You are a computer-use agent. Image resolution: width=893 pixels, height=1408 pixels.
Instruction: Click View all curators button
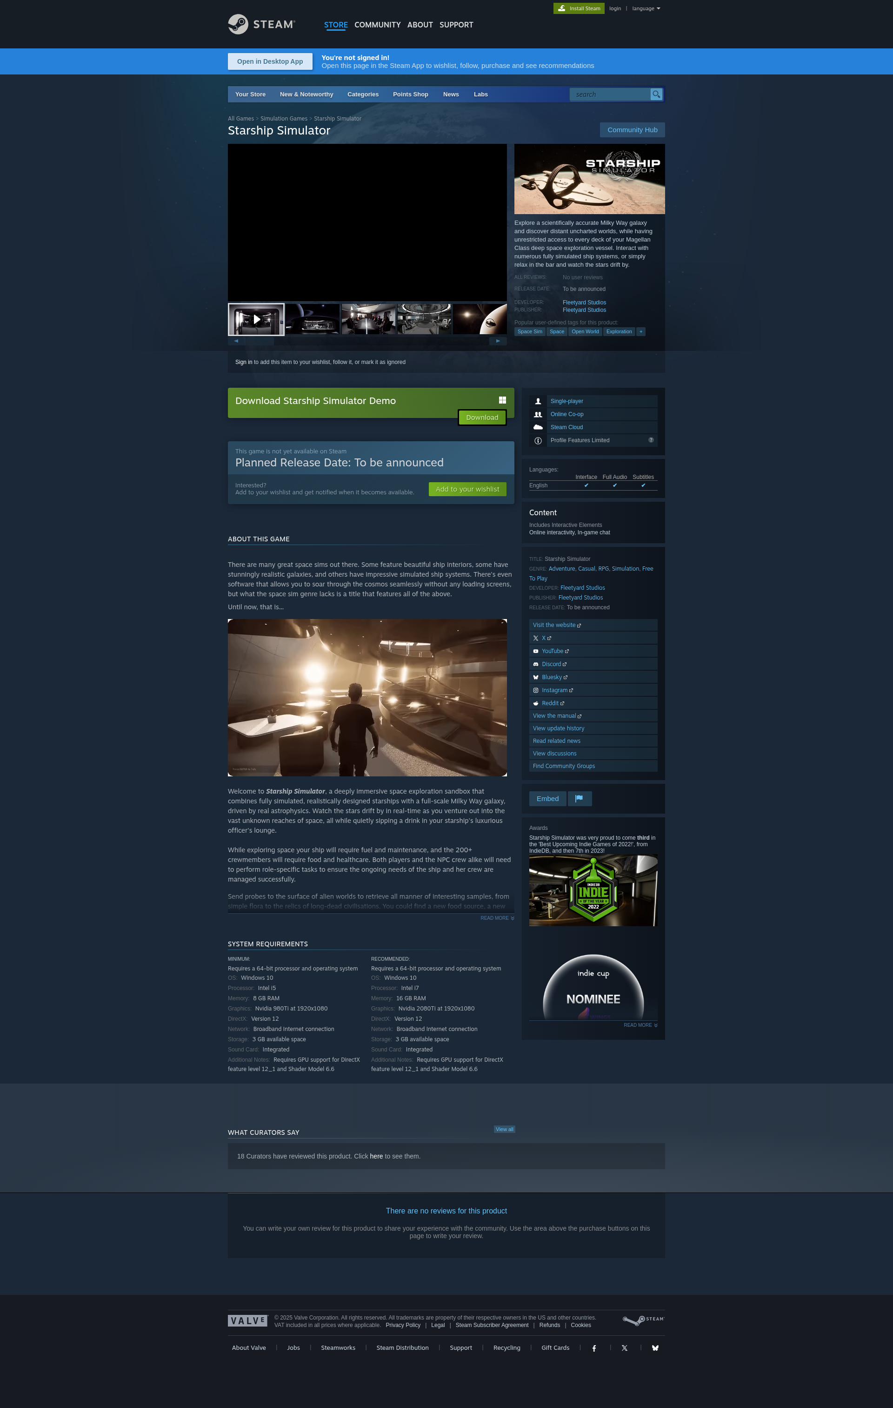click(x=504, y=1129)
